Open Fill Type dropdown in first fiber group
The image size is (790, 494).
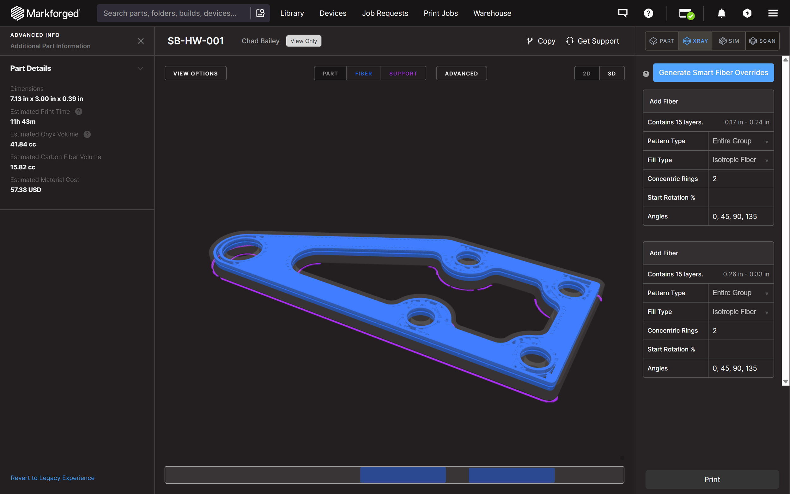click(x=740, y=160)
